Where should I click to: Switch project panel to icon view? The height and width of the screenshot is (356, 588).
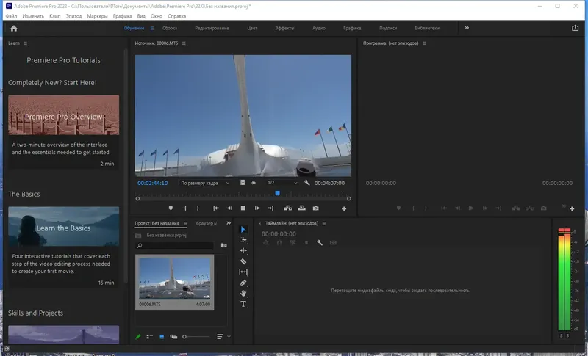click(x=162, y=336)
